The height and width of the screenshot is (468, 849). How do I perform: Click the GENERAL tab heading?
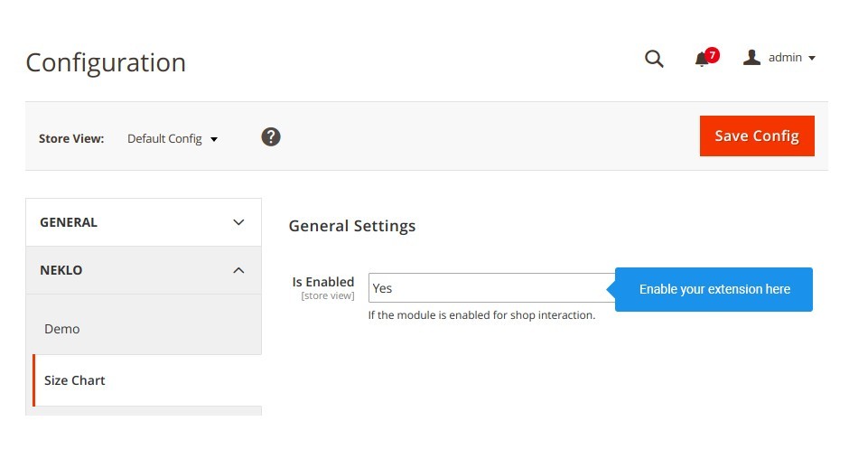pyautogui.click(x=69, y=222)
